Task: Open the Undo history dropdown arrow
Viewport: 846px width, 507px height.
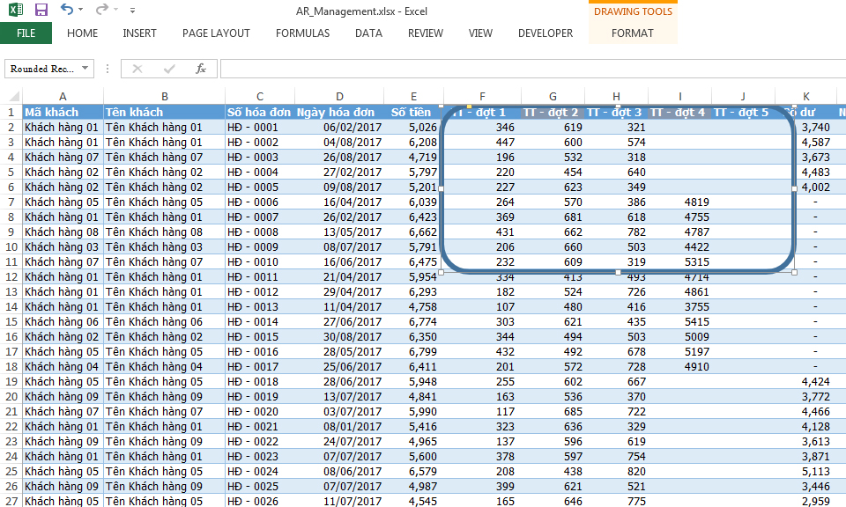Action: 81,11
